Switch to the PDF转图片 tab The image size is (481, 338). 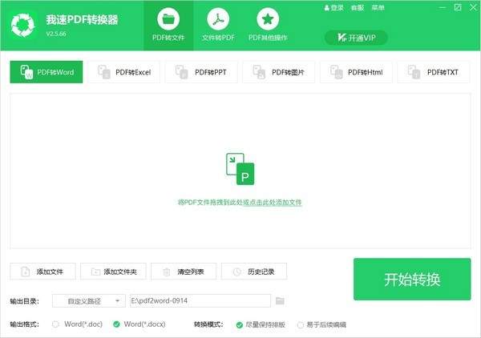[x=278, y=72]
